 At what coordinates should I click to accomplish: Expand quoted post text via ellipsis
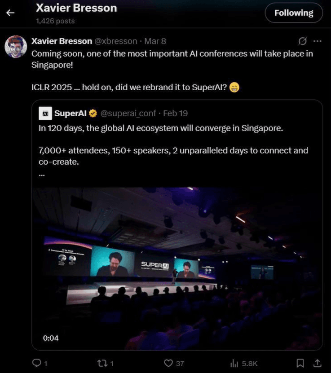[x=42, y=176]
